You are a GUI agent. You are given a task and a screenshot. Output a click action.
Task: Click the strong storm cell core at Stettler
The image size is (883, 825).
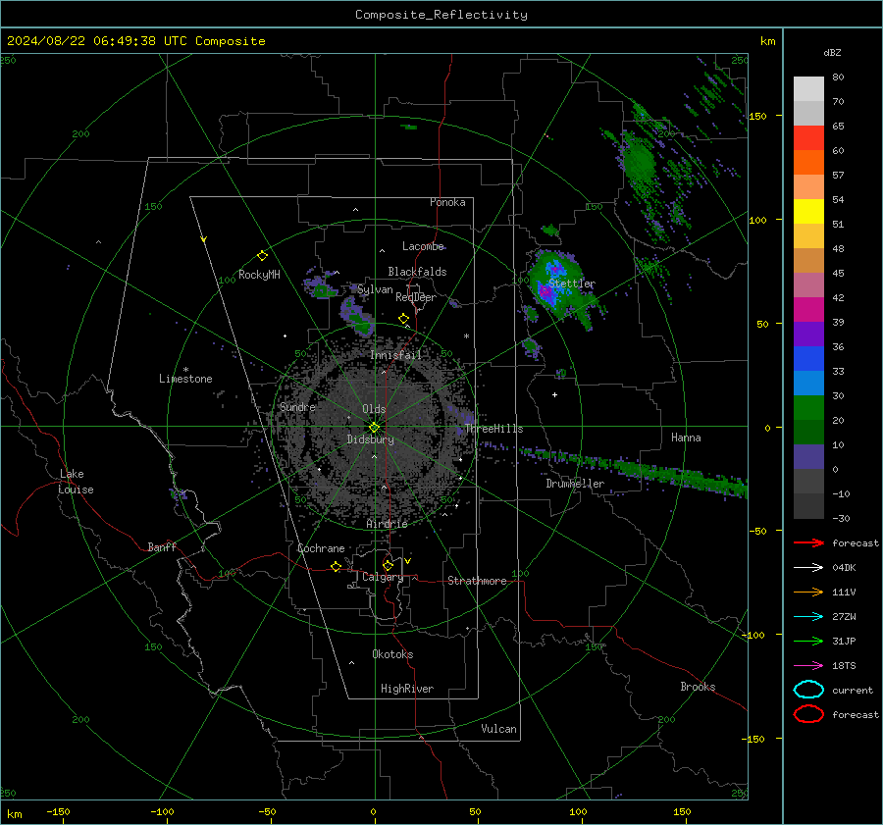[x=545, y=291]
